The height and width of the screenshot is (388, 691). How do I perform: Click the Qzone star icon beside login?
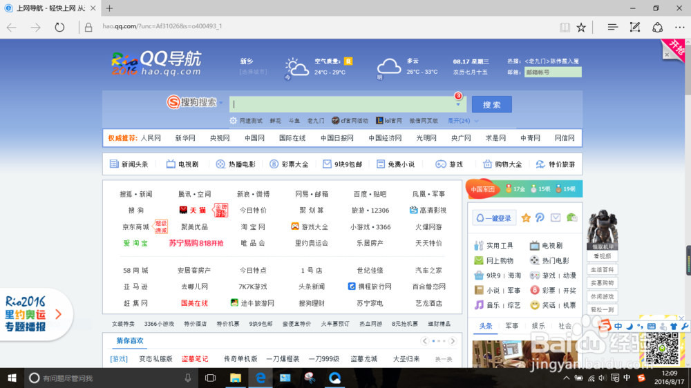(526, 217)
